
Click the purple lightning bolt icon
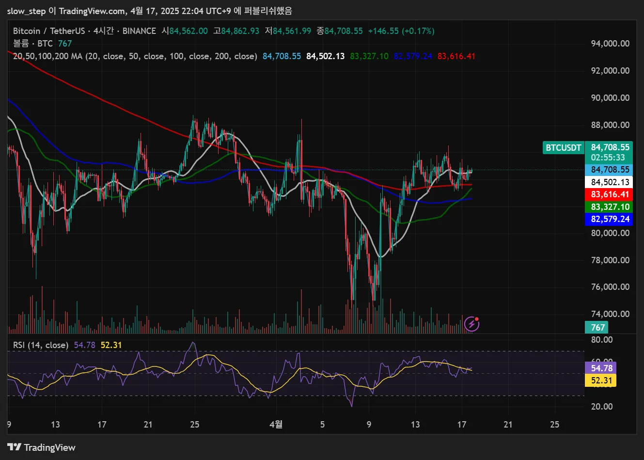pos(471,324)
